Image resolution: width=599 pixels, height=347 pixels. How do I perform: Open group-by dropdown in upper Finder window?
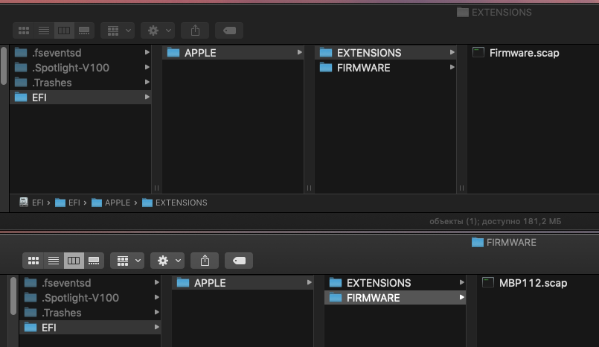pos(118,31)
